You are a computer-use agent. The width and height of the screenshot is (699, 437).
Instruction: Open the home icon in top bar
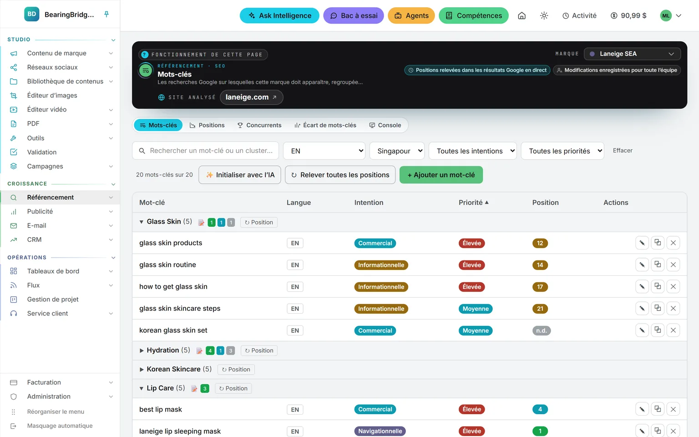point(522,15)
